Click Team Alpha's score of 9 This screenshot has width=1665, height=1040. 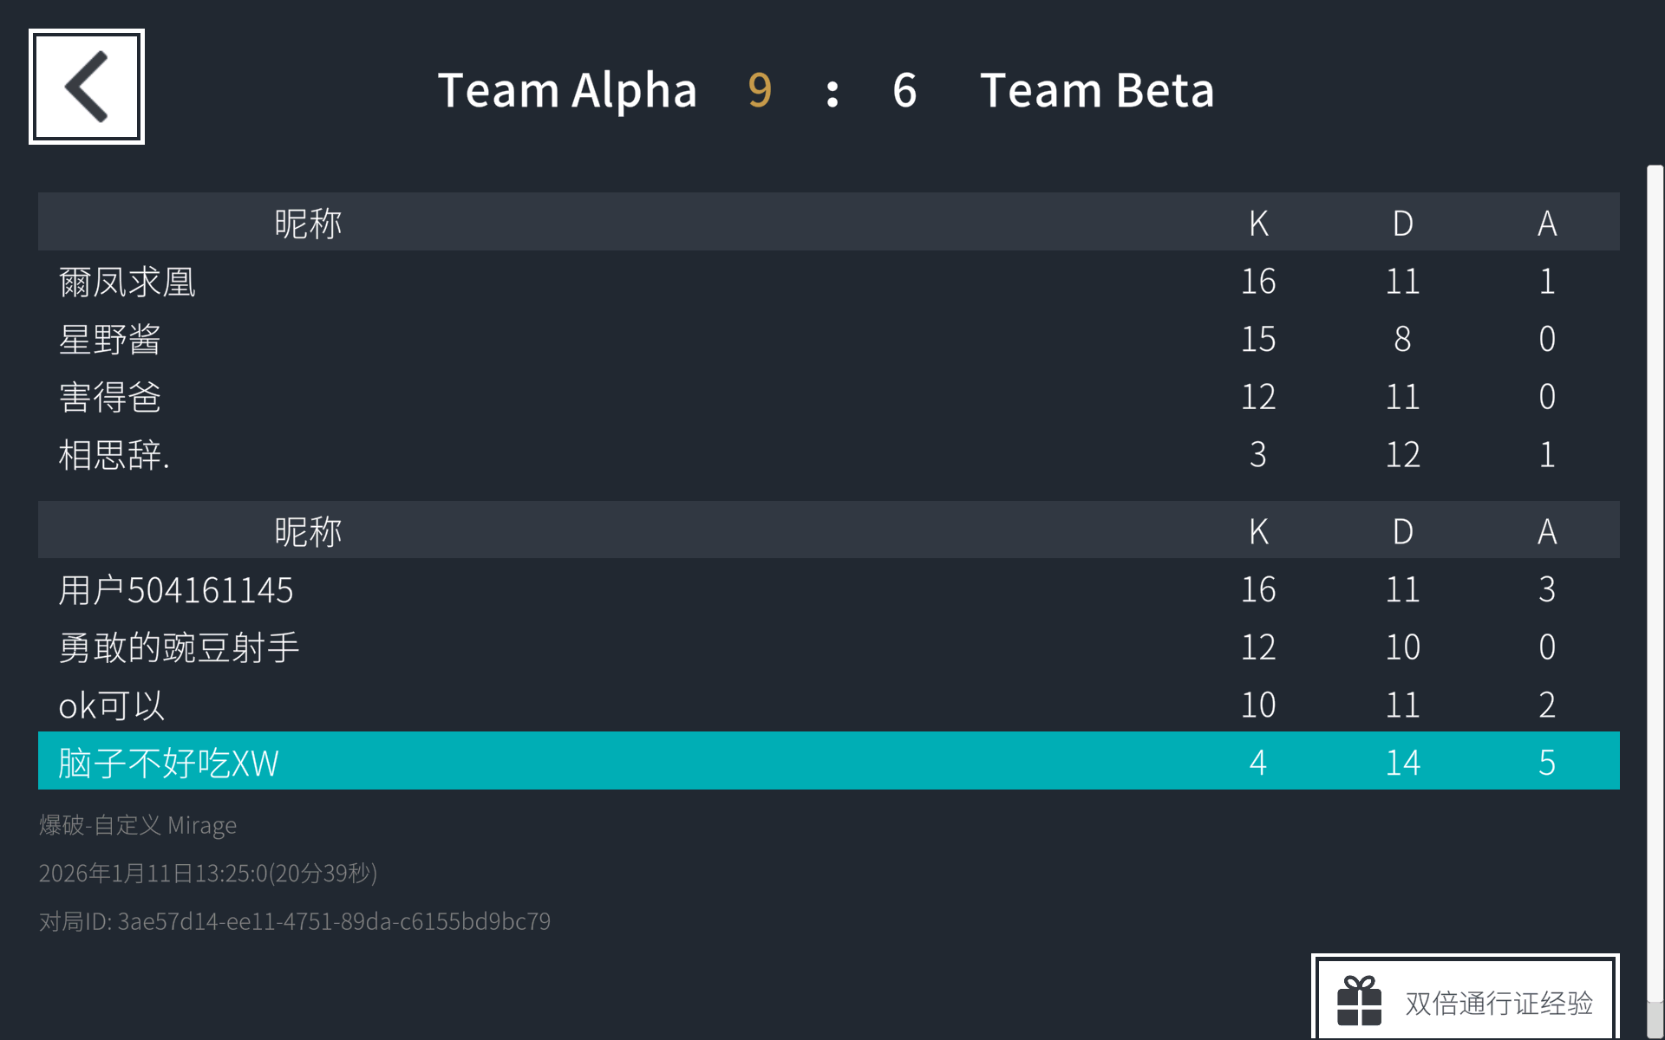pyautogui.click(x=760, y=90)
